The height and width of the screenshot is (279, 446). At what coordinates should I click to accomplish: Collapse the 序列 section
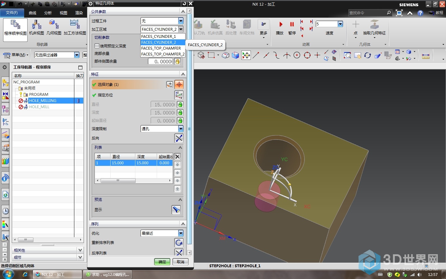pyautogui.click(x=183, y=224)
